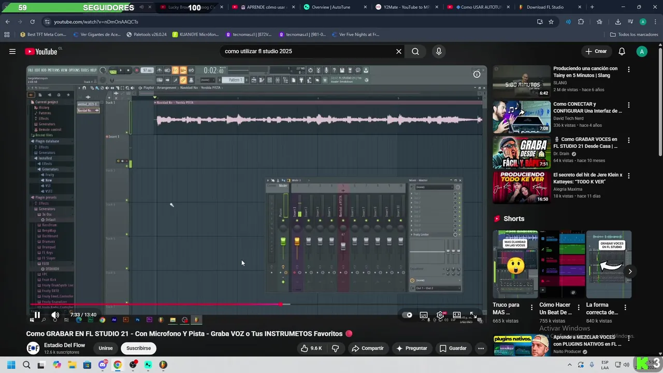Open the Ver Five Nights at Fr bookmark
663x373 pixels.
pyautogui.click(x=355, y=35)
